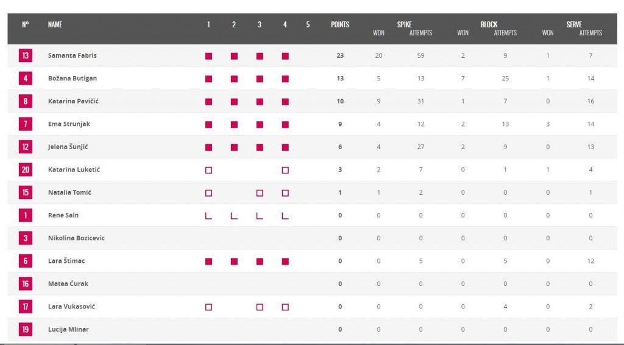Click the BLOCK header group
This screenshot has height=345, width=624.
[489, 24]
